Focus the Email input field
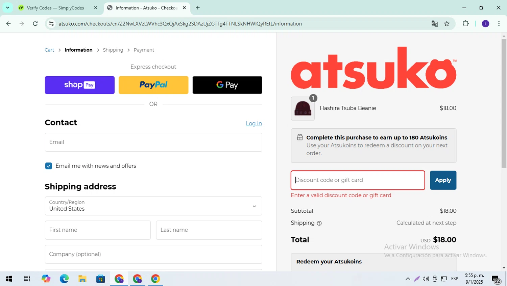Screen dimensions: 507x286 click(x=153, y=142)
